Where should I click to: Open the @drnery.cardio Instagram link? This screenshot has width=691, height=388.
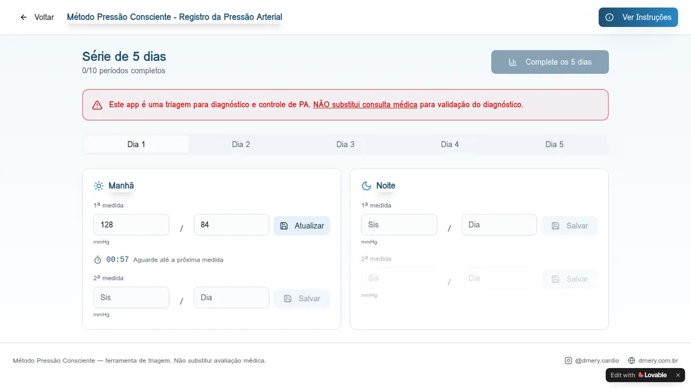click(592, 360)
